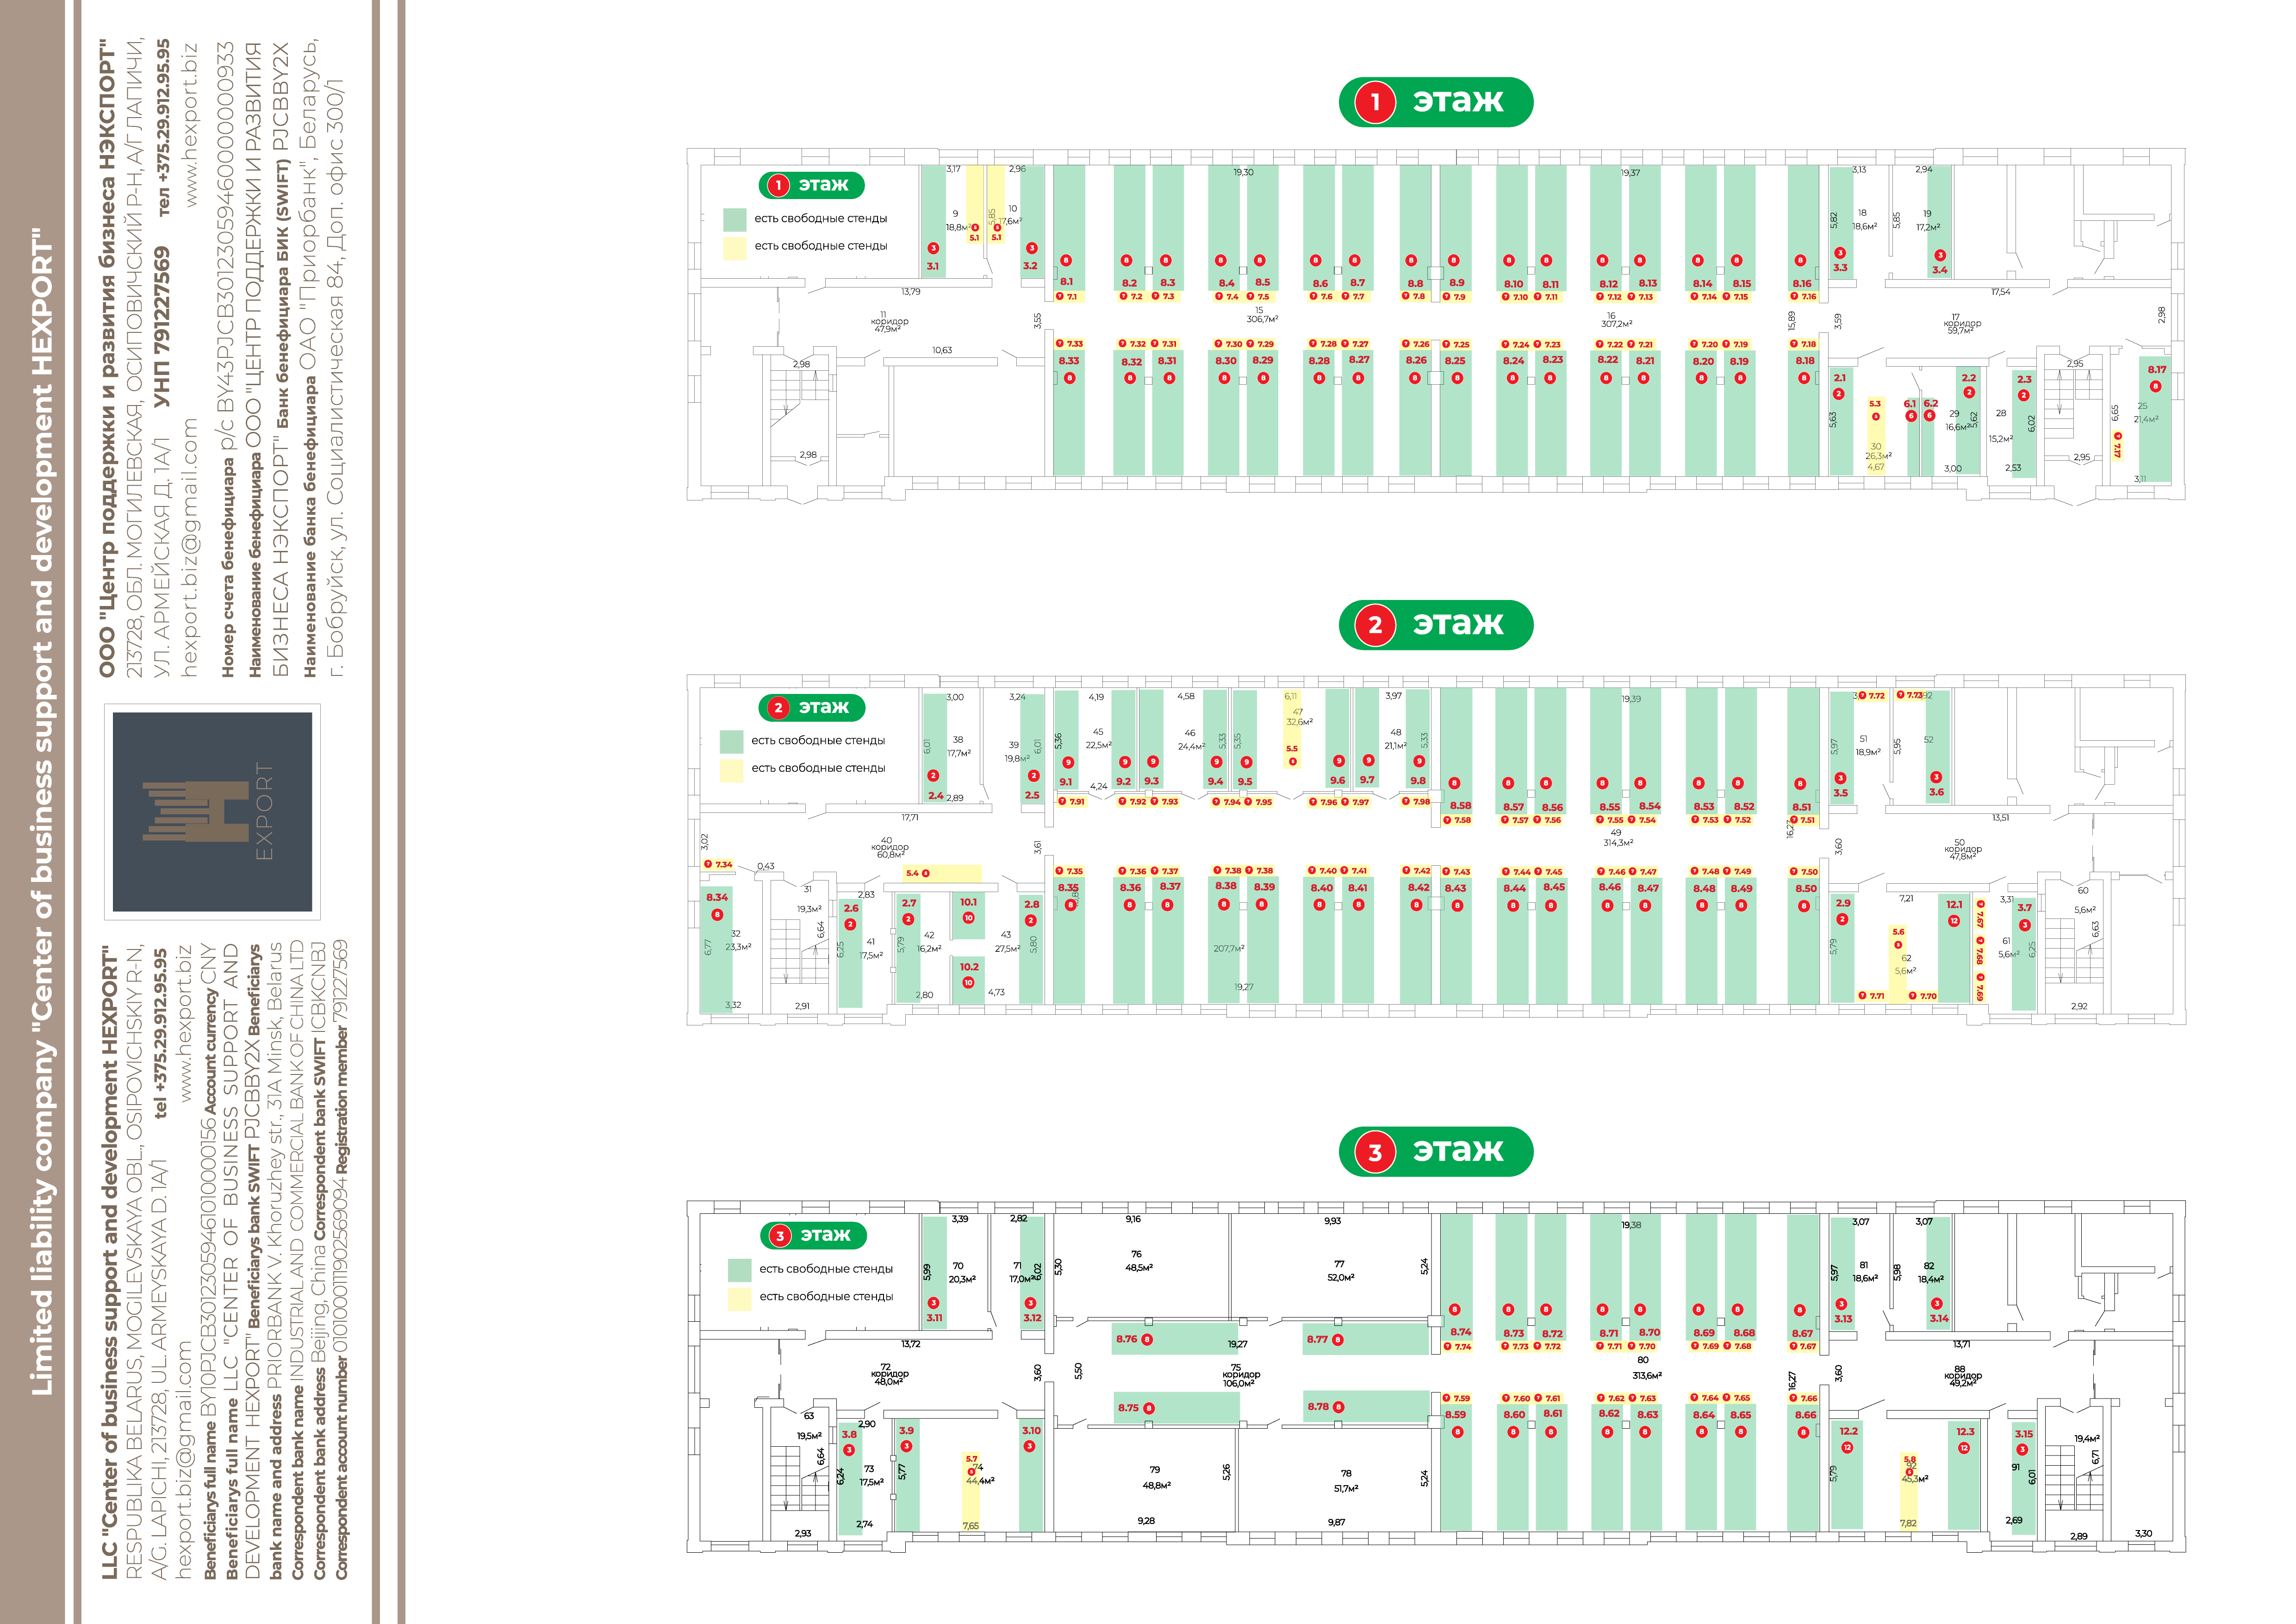Click the large '3 этаж' header badge
Viewport: 2296px width, 1624px height.
pyautogui.click(x=1435, y=1151)
